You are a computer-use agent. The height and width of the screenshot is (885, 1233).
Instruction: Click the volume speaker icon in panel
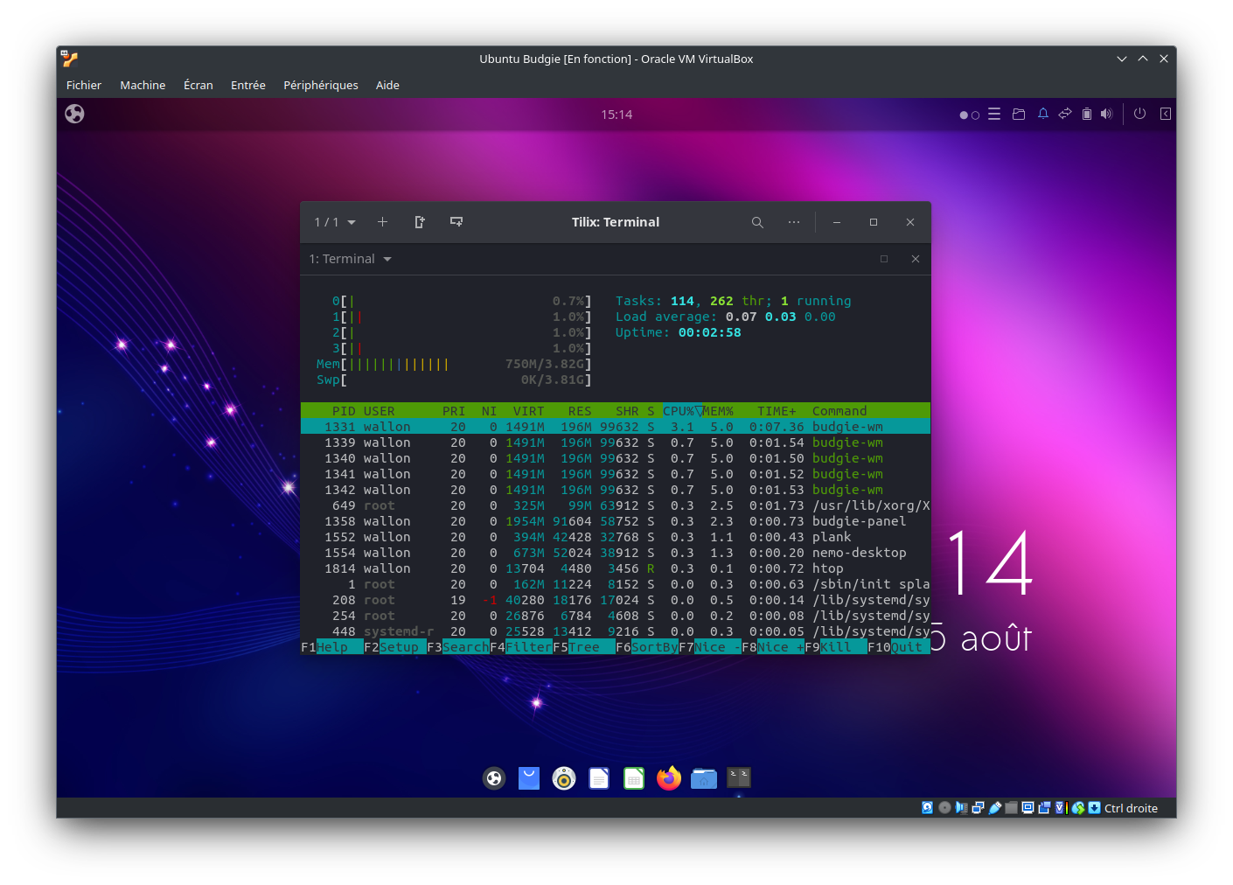point(1106,114)
